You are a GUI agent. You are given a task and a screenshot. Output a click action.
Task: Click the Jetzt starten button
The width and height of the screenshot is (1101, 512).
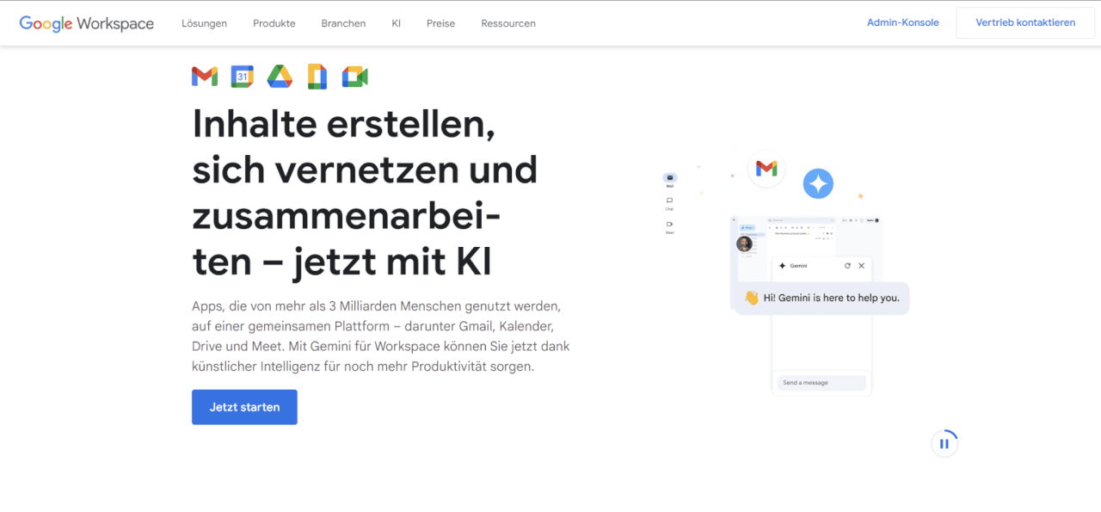(x=244, y=406)
